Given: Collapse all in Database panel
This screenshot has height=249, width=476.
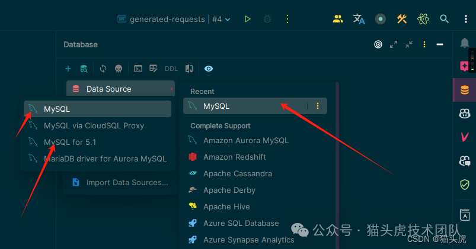Looking at the screenshot, I should pos(409,44).
